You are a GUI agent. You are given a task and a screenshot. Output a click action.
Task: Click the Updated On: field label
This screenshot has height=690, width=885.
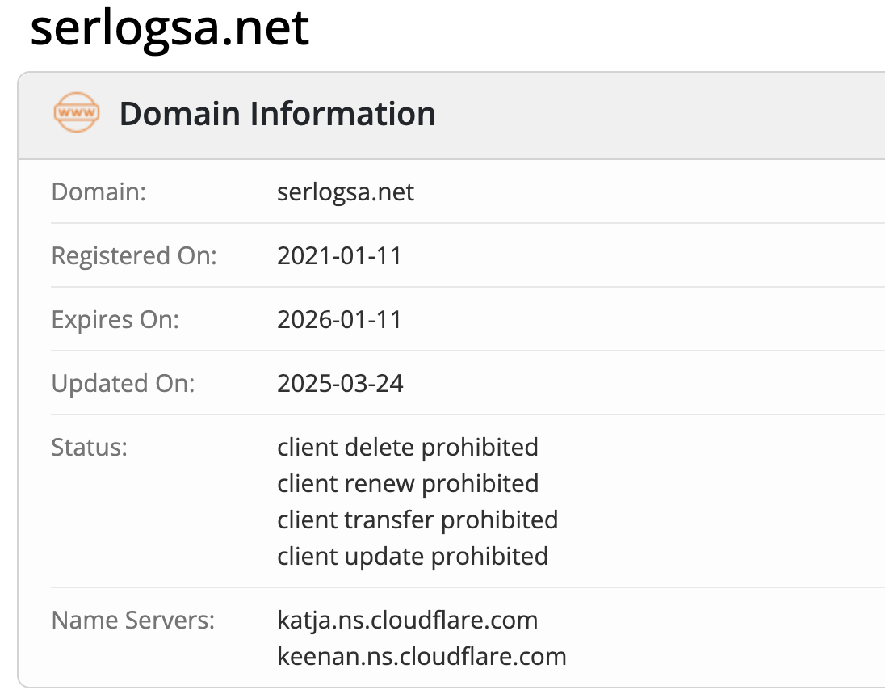point(123,384)
